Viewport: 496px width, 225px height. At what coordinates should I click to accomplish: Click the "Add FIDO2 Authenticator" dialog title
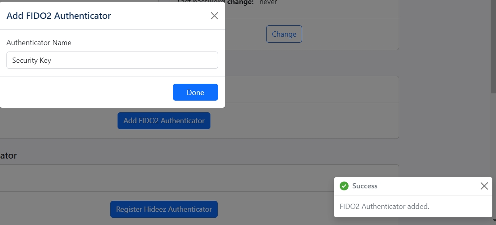[x=59, y=16]
